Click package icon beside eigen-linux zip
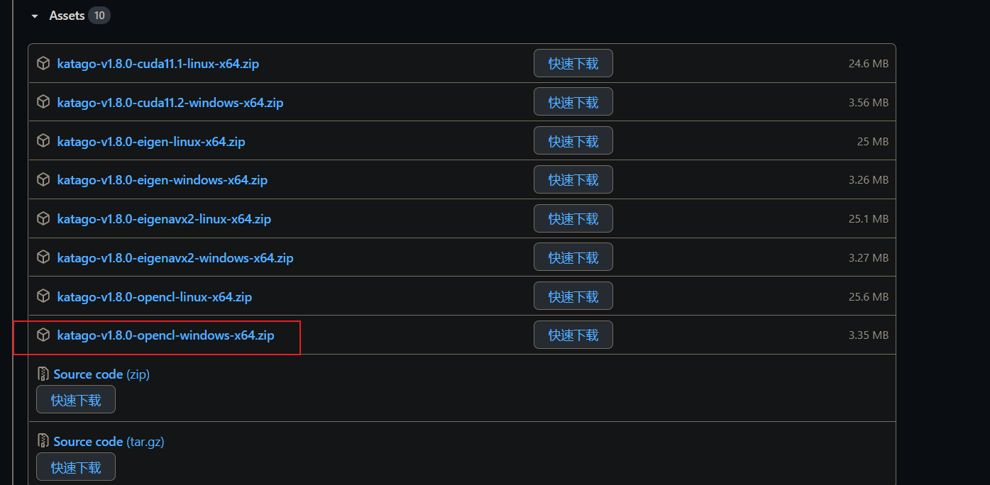 [43, 141]
